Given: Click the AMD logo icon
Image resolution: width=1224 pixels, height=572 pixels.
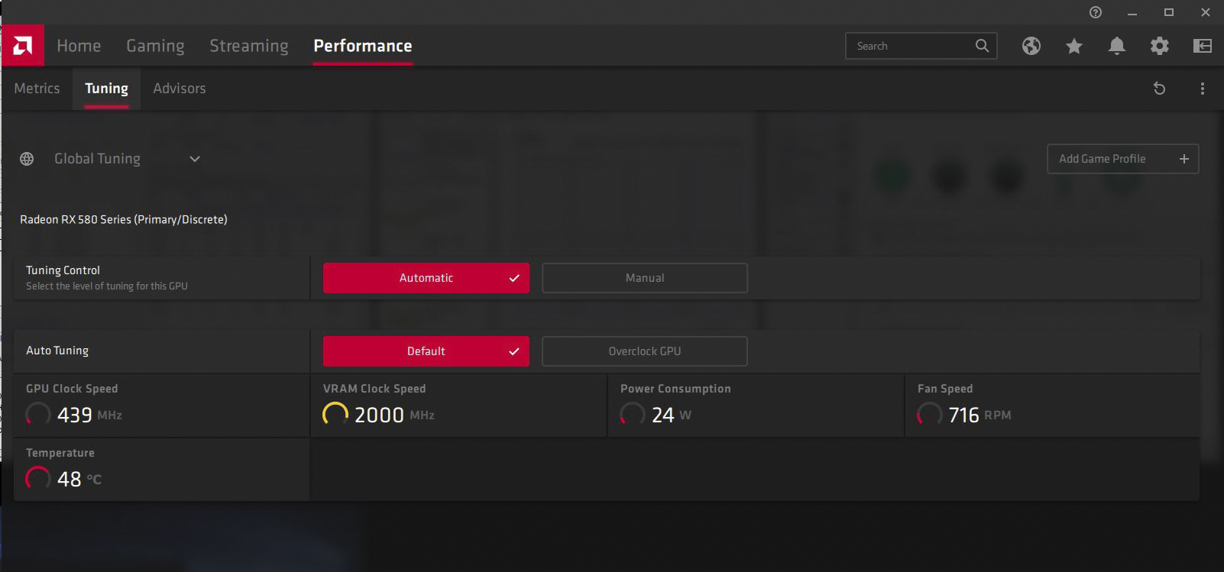Looking at the screenshot, I should coord(22,46).
